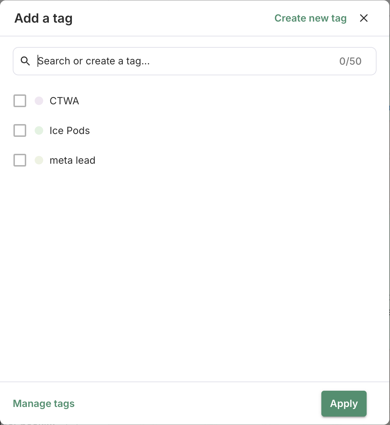Click the pale color dot for meta lead
The image size is (390, 425).
coord(39,160)
